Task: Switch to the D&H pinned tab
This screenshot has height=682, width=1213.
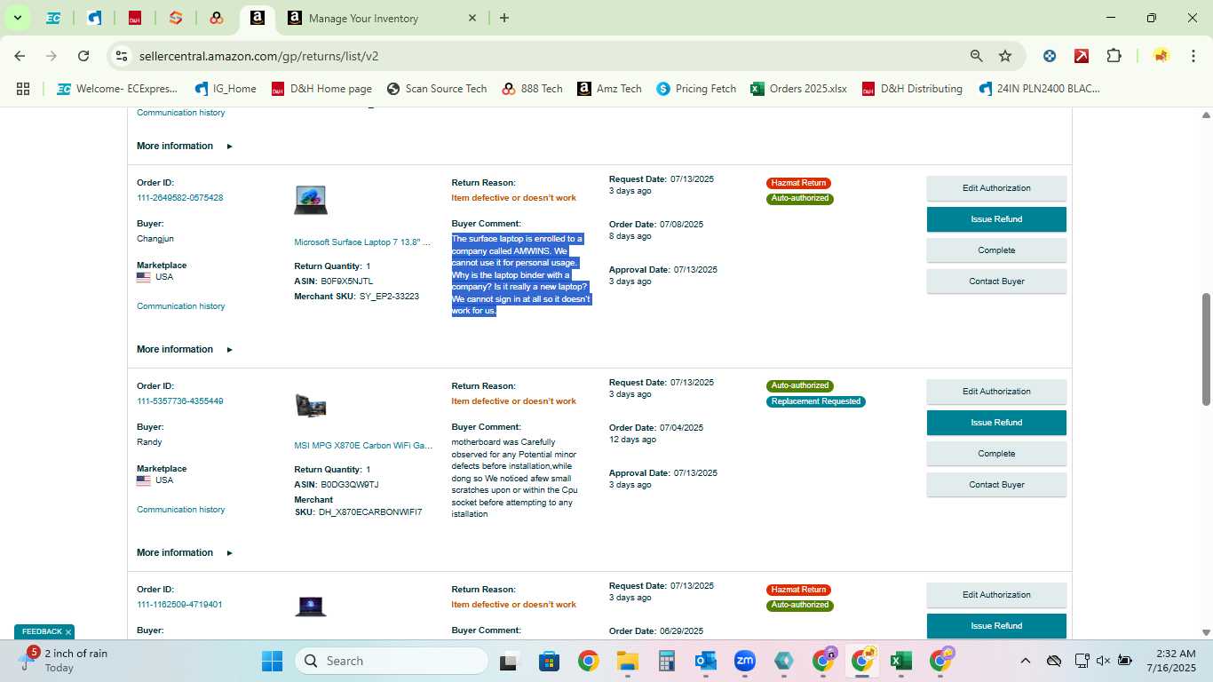Action: click(135, 18)
